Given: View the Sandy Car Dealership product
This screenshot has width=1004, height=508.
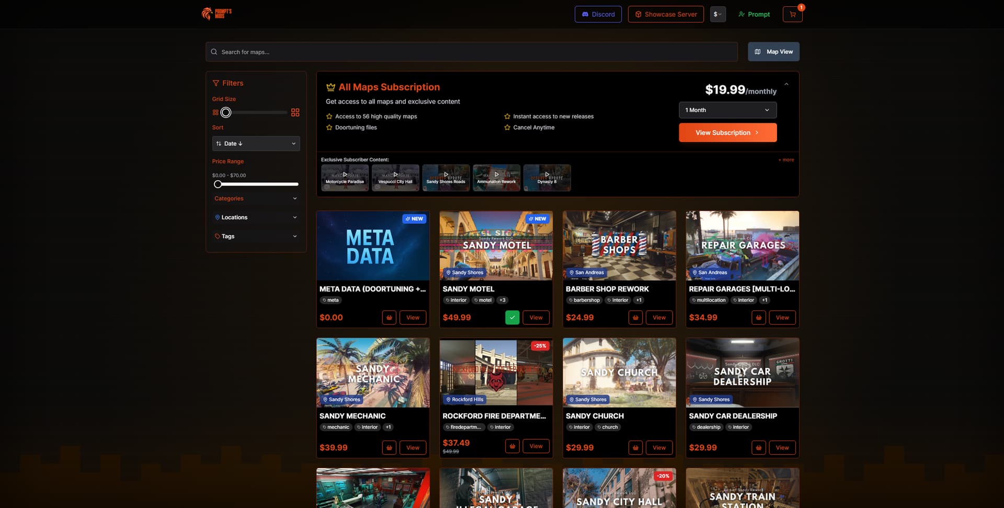Looking at the screenshot, I should (782, 447).
